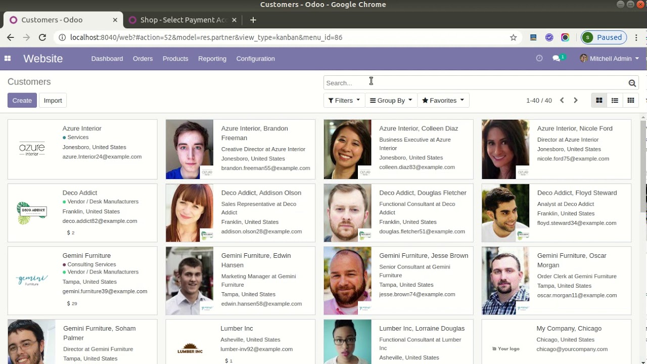
Task: Focus the customer Search field
Action: (475, 83)
